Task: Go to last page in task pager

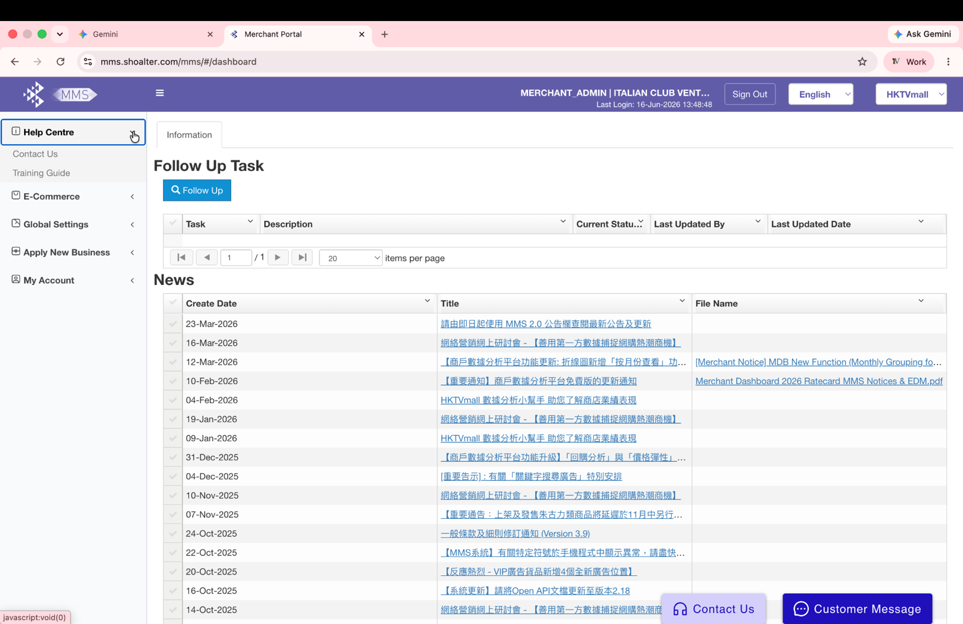Action: (x=302, y=257)
